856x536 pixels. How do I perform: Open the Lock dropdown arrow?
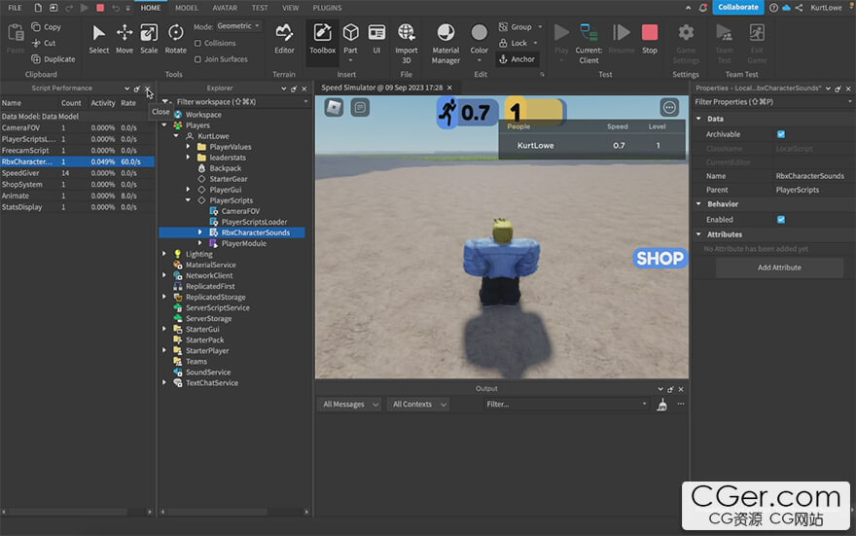pyautogui.click(x=535, y=43)
